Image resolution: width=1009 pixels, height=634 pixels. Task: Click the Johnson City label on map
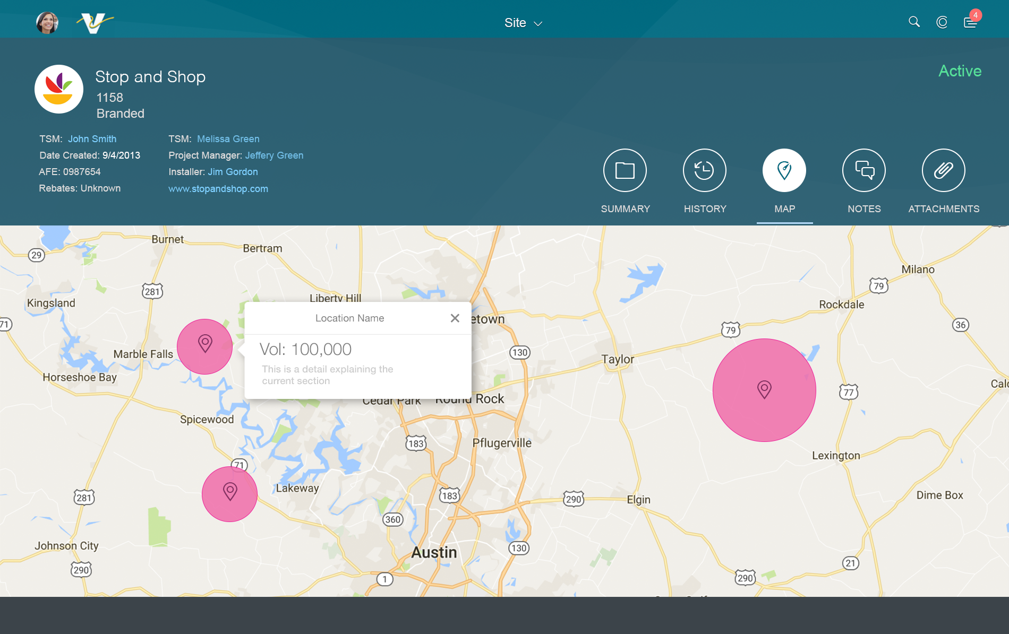click(66, 546)
